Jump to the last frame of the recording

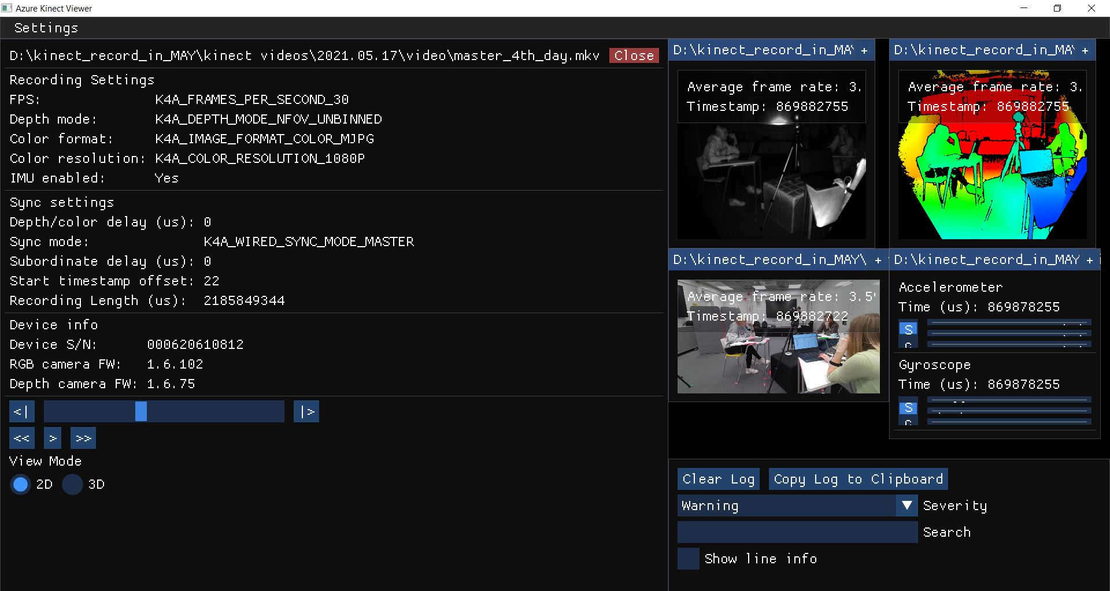click(x=306, y=411)
